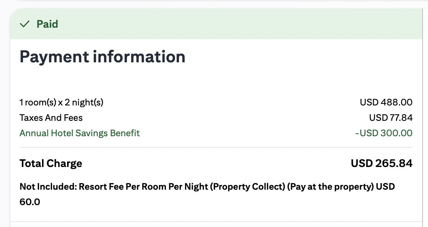Click the "1 room(s) x 2 night(s)" line

tap(61, 102)
